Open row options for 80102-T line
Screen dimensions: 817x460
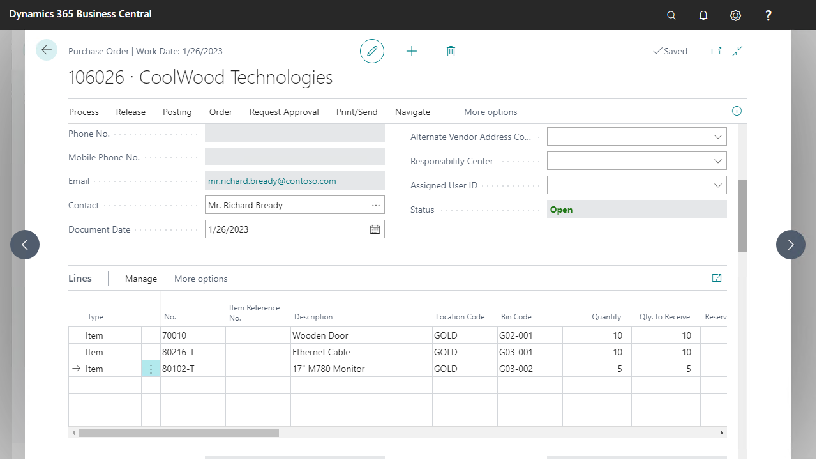(x=151, y=369)
